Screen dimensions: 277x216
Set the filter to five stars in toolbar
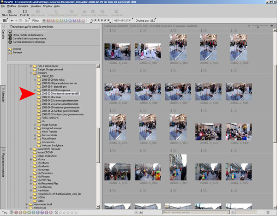pos(108,20)
